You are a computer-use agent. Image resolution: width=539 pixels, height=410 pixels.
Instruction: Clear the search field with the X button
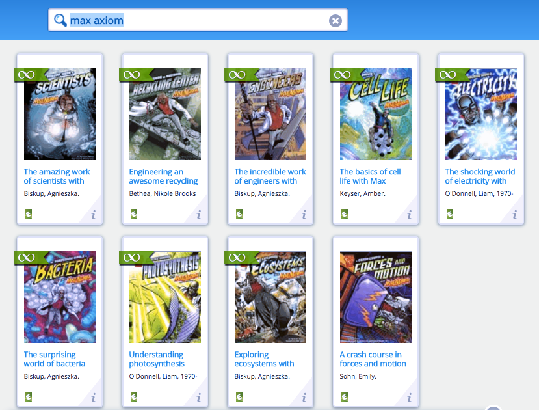coord(335,21)
